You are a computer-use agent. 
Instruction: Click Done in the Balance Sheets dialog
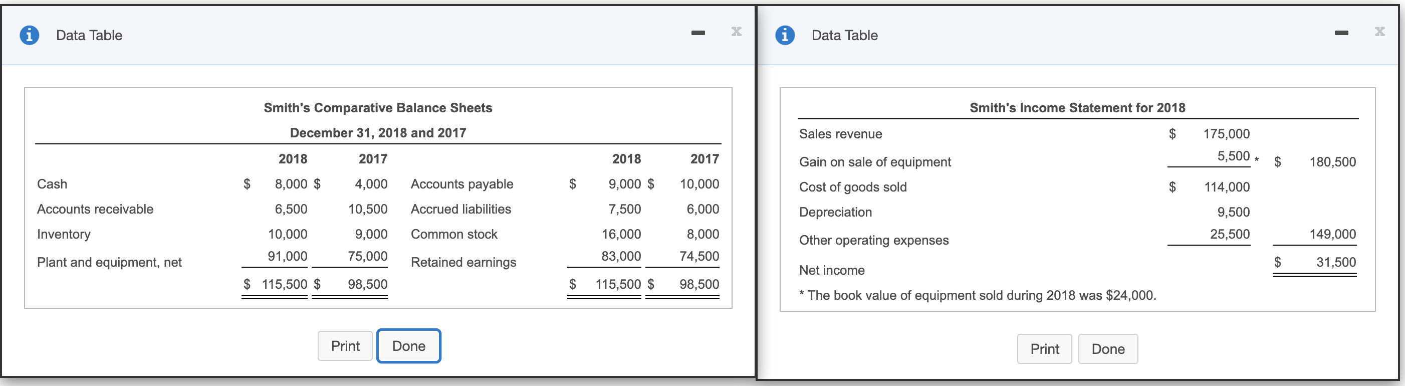408,346
